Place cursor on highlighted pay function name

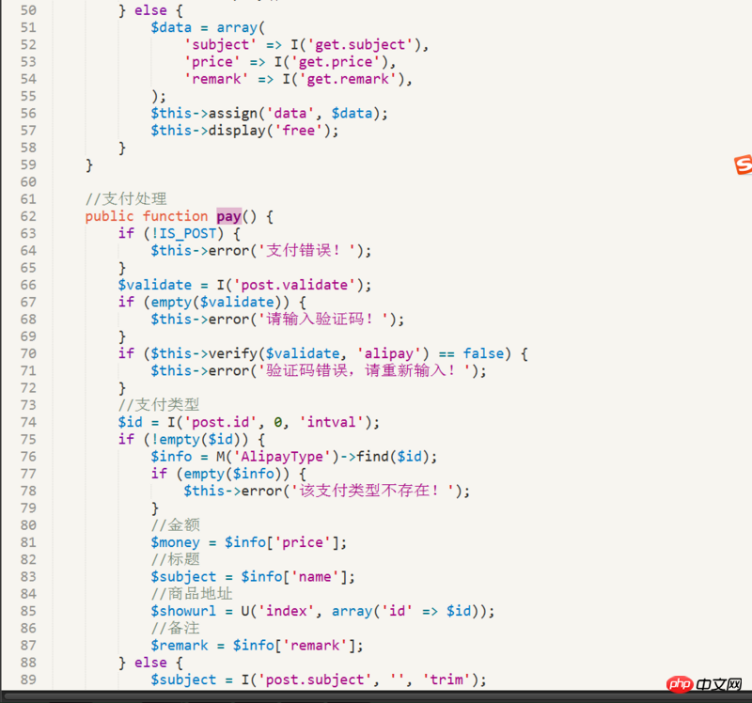228,216
